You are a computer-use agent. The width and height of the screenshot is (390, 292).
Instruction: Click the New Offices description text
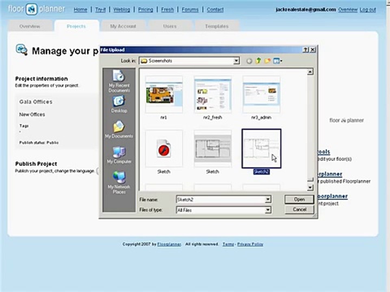tap(32, 114)
